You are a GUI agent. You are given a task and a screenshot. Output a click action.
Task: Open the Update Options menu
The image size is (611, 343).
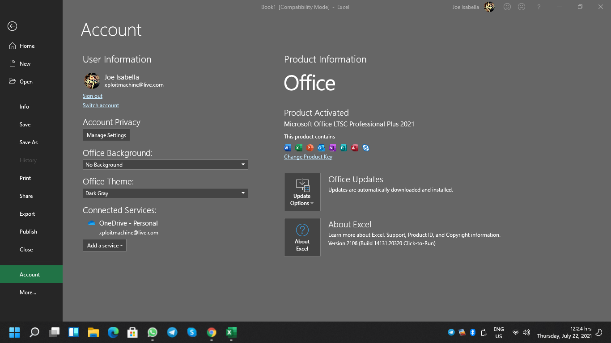coord(302,192)
